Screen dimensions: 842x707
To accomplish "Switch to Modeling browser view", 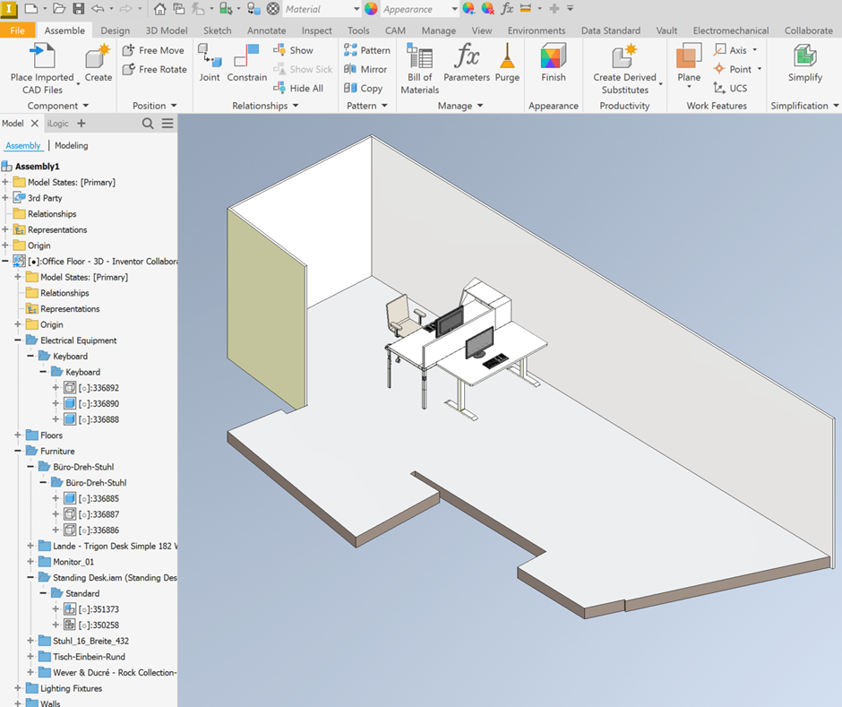I will pyautogui.click(x=71, y=145).
